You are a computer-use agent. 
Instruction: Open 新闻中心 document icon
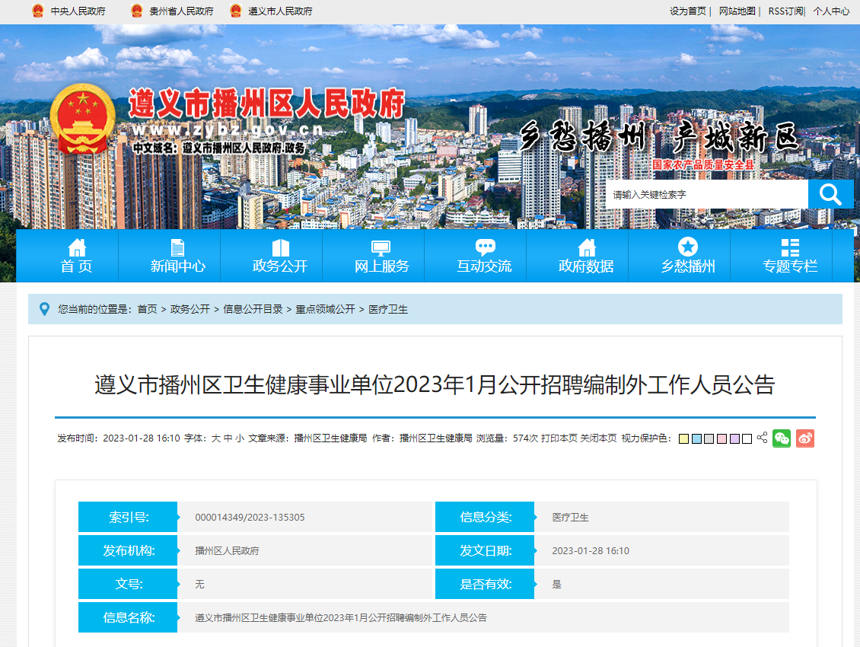tap(177, 247)
